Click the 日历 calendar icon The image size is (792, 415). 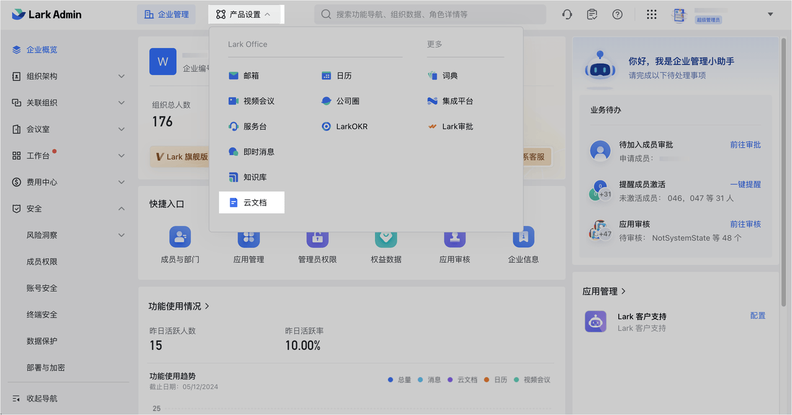[326, 75]
